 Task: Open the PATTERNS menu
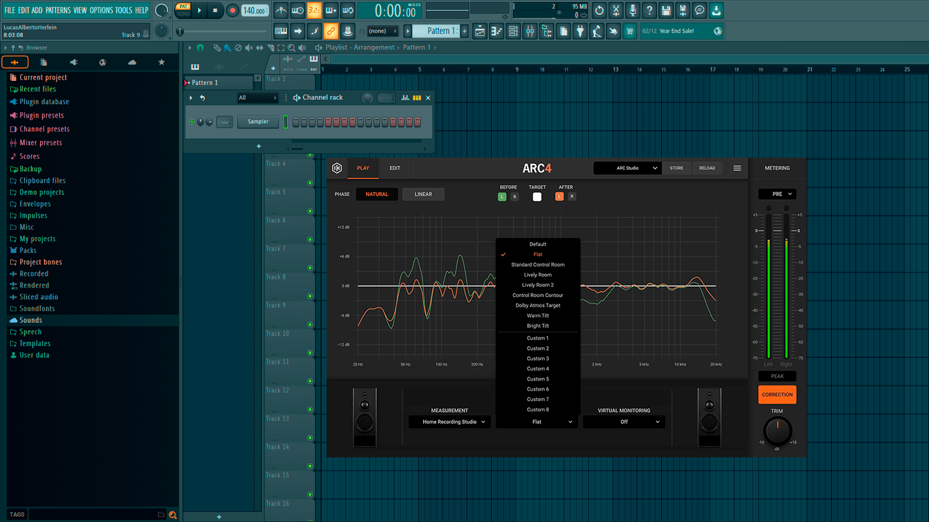pos(58,10)
